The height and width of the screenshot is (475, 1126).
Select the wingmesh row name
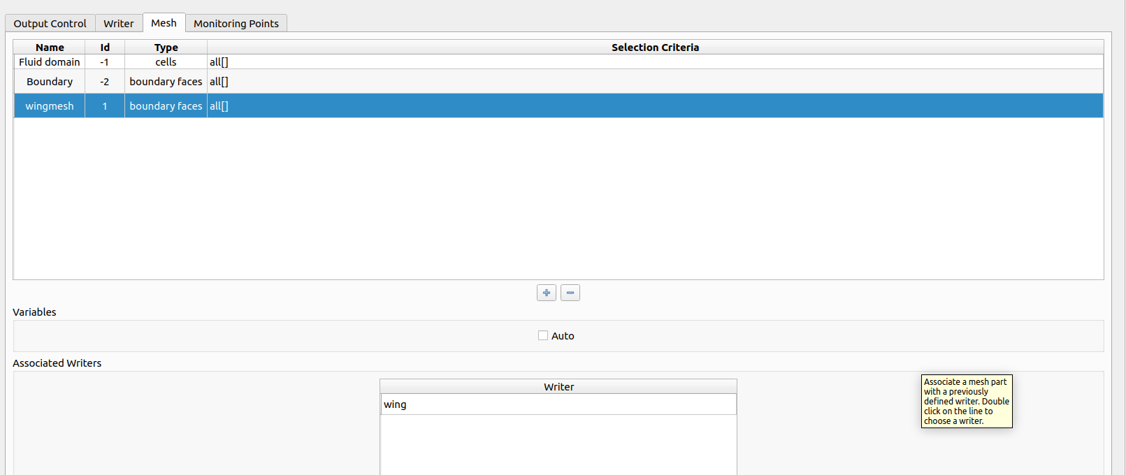point(50,106)
